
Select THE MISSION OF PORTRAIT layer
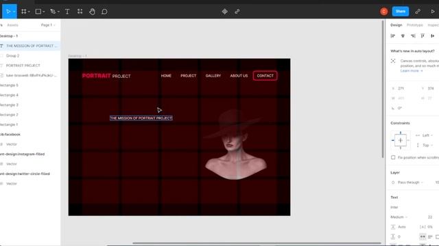pos(29,46)
